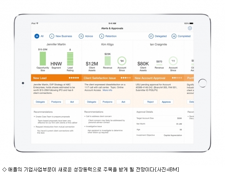
Task: Click 'Request introduction from mutual connection'
Action: click(x=55, y=127)
